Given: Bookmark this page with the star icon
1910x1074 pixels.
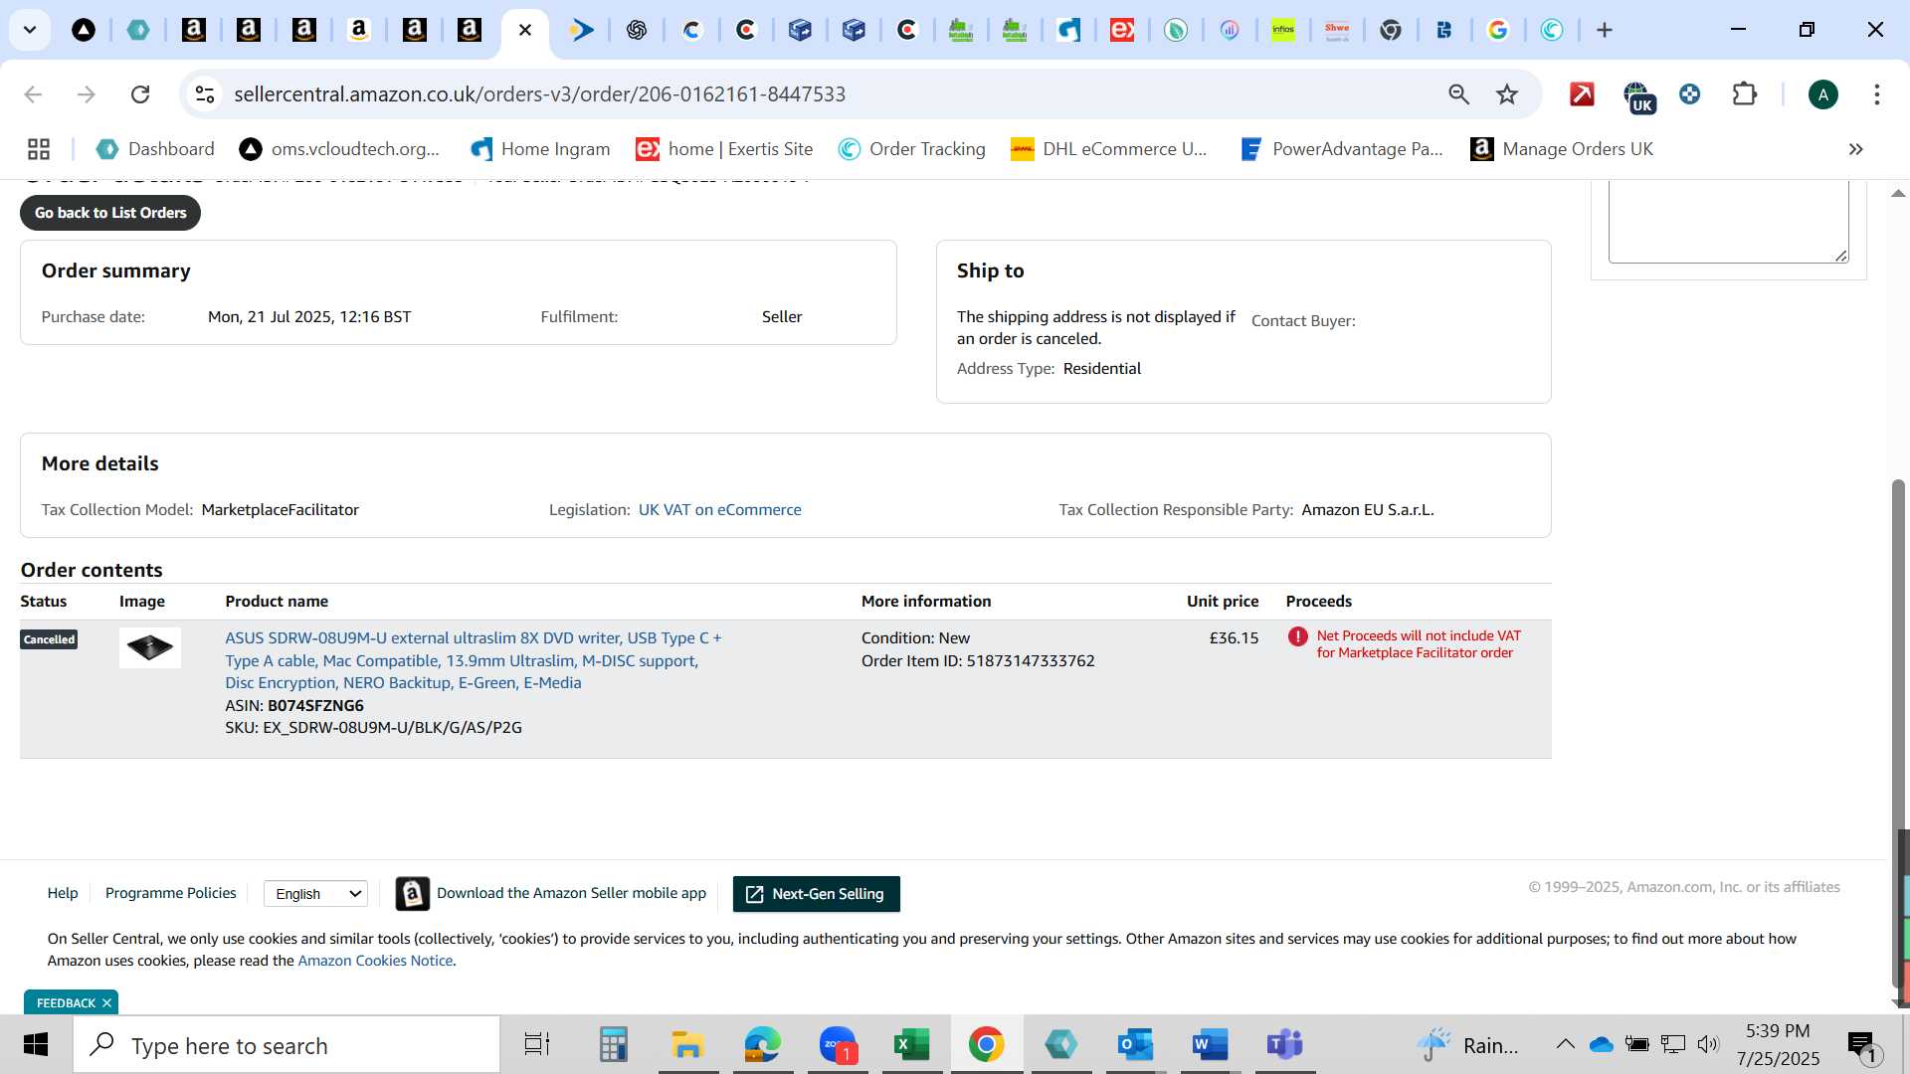Looking at the screenshot, I should [1507, 94].
